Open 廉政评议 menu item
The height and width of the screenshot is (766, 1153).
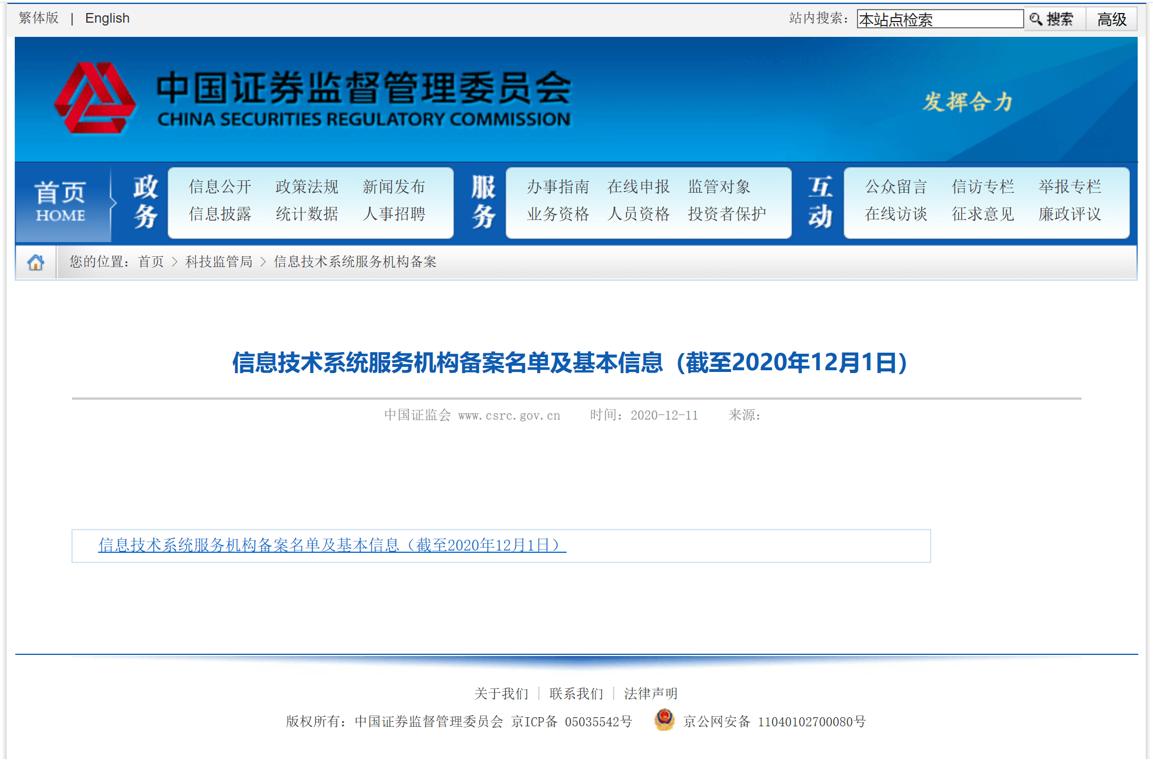coord(1070,214)
